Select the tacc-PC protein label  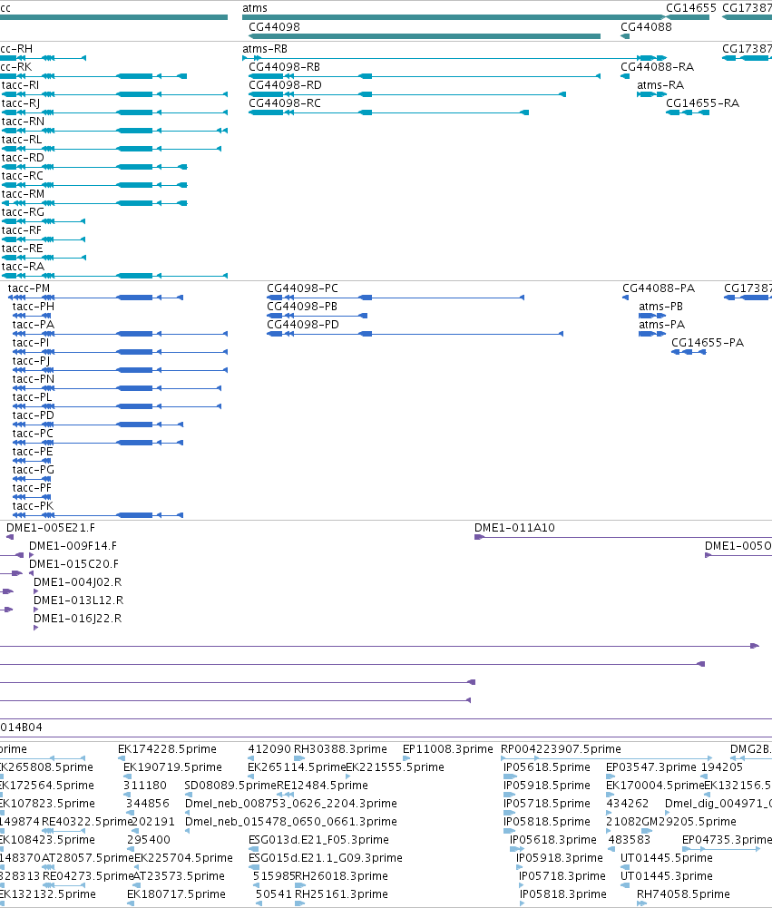coord(33,434)
